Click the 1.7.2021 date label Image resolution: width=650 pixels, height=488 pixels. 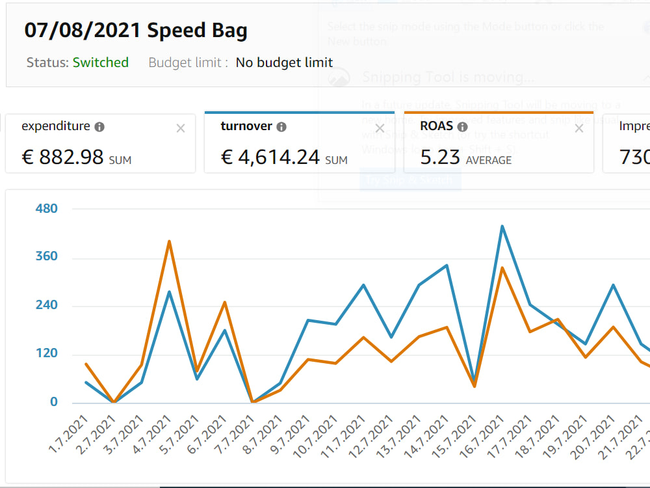[69, 433]
